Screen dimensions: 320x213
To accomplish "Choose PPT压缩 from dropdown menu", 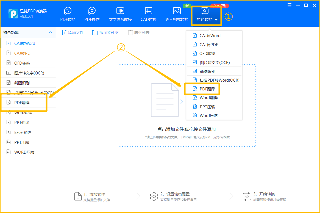I will (x=214, y=107).
